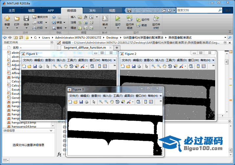
Task: Open brush color dropdown in Figure 2
Action: 185,66
